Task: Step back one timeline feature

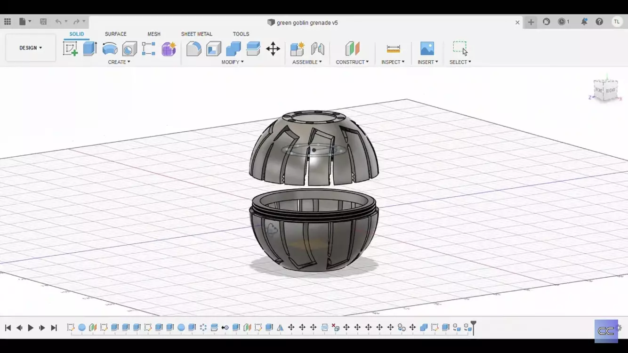Action: tap(19, 328)
